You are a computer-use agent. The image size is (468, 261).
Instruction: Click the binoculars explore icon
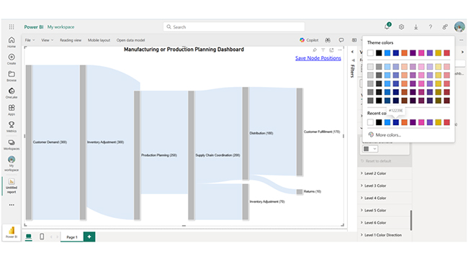coord(328,40)
